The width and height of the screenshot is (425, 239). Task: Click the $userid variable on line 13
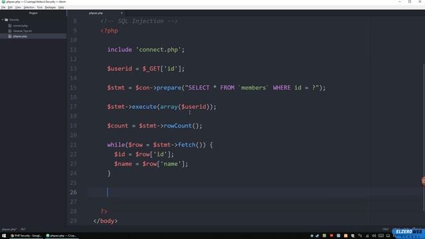coord(120,68)
